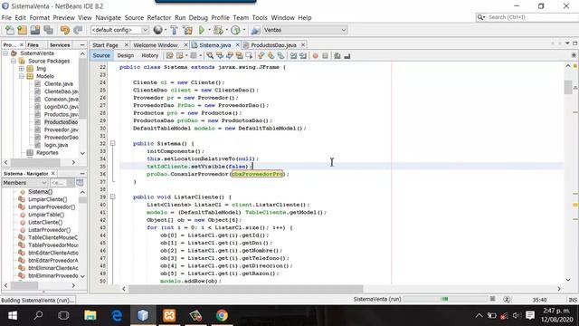
Task: Open the Members dropdown in the Navigator
Action: (24, 183)
